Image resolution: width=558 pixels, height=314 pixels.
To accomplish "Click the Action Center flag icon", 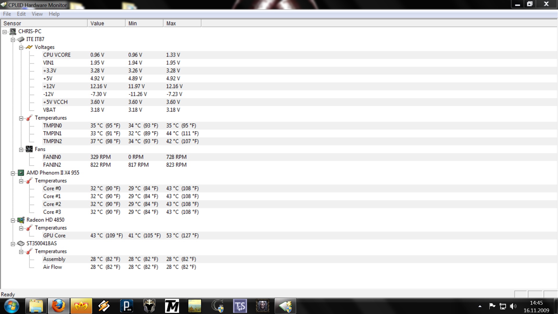I will [492, 306].
